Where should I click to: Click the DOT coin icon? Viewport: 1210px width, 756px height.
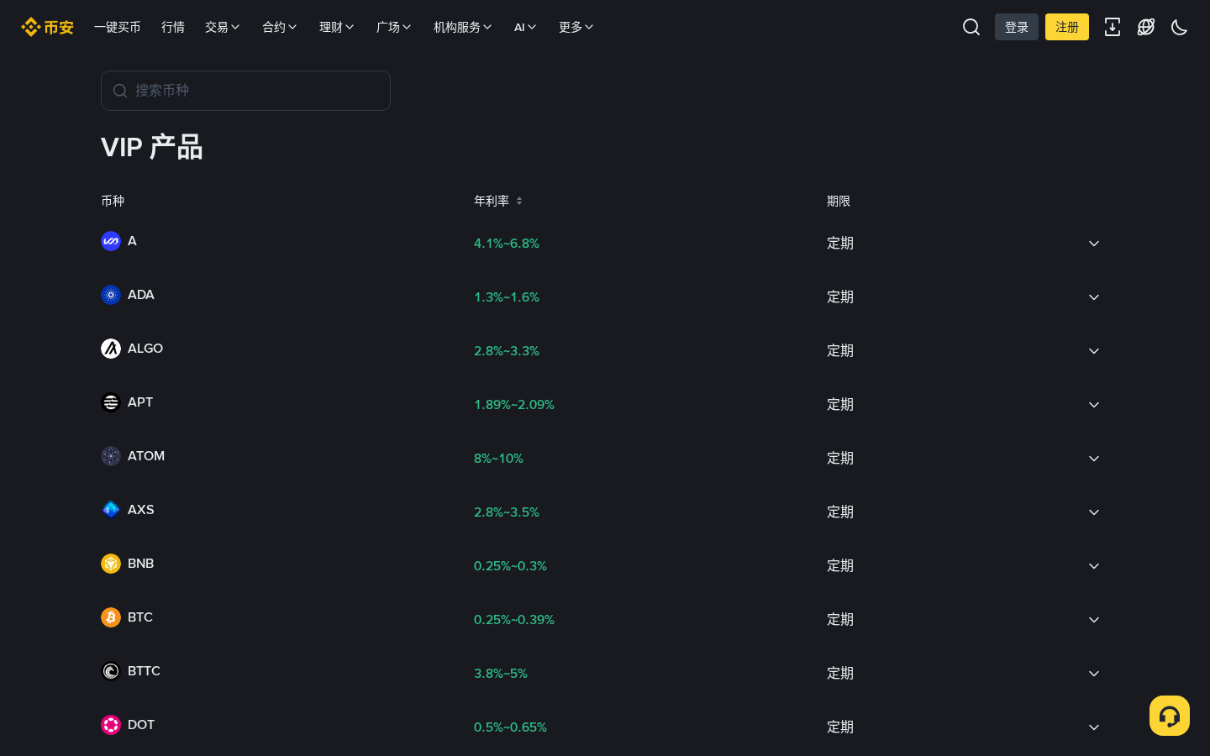point(111,725)
